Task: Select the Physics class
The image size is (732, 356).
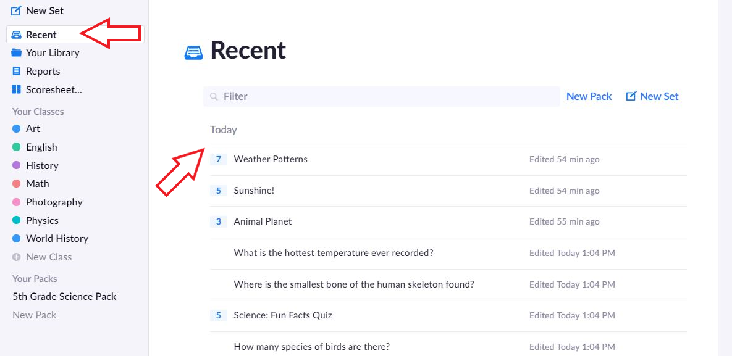Action: [42, 220]
